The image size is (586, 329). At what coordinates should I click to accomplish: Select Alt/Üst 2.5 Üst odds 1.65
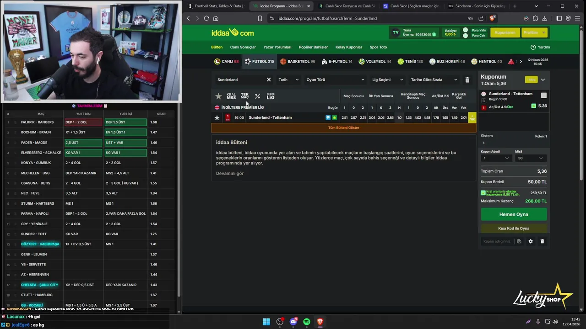point(445,117)
